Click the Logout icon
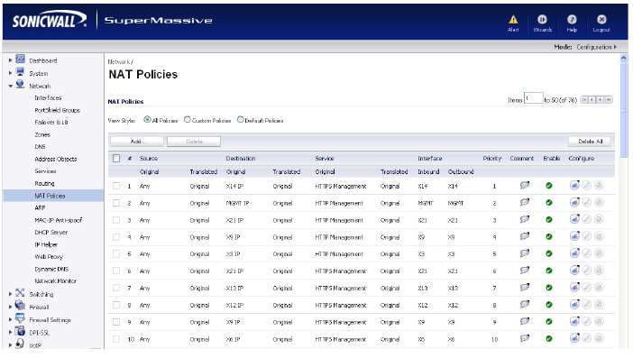The height and width of the screenshot is (358, 633). 601,19
